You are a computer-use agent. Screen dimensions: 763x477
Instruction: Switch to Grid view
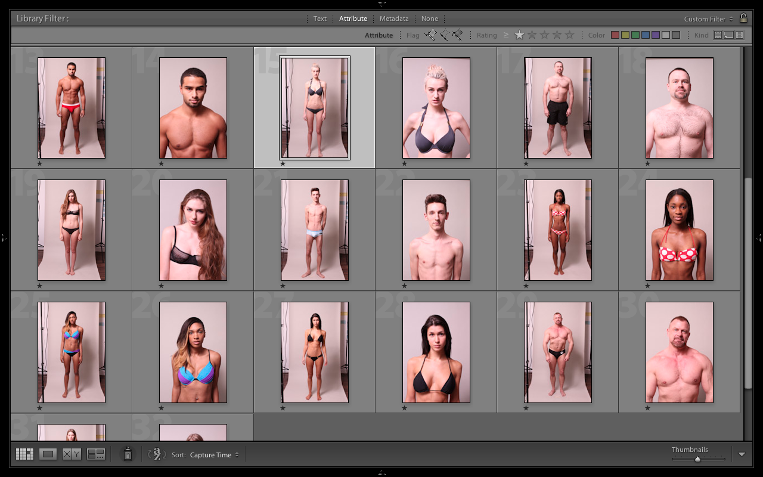[24, 454]
